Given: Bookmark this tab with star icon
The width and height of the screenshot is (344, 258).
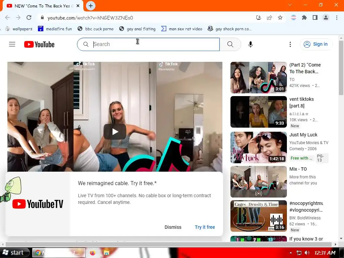Looking at the screenshot, I should pos(280,17).
